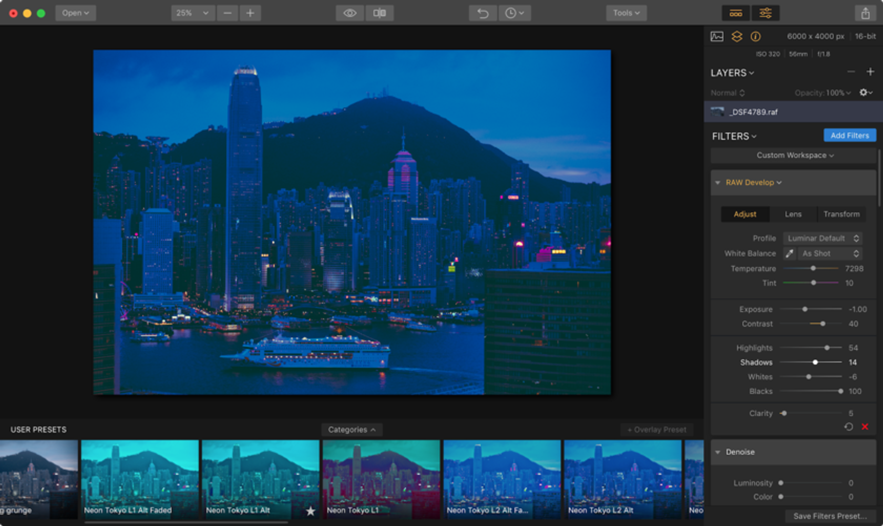Click the undo arrow icon
Image resolution: width=883 pixels, height=526 pixels.
[x=482, y=13]
